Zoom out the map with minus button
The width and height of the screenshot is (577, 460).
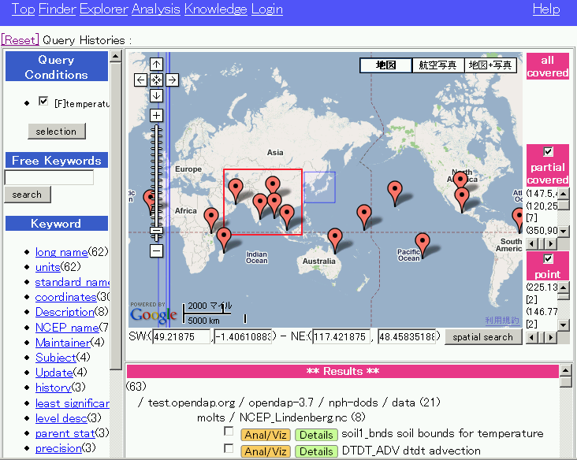pos(156,250)
